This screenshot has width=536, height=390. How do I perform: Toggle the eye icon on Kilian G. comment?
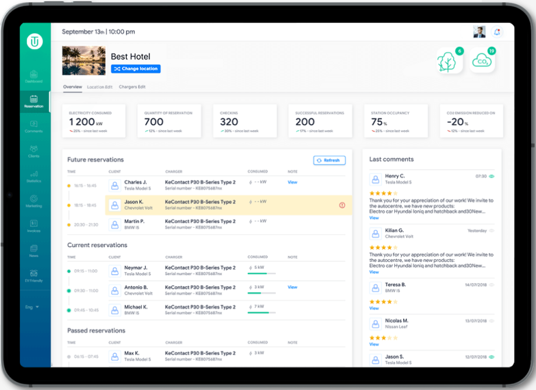point(492,231)
